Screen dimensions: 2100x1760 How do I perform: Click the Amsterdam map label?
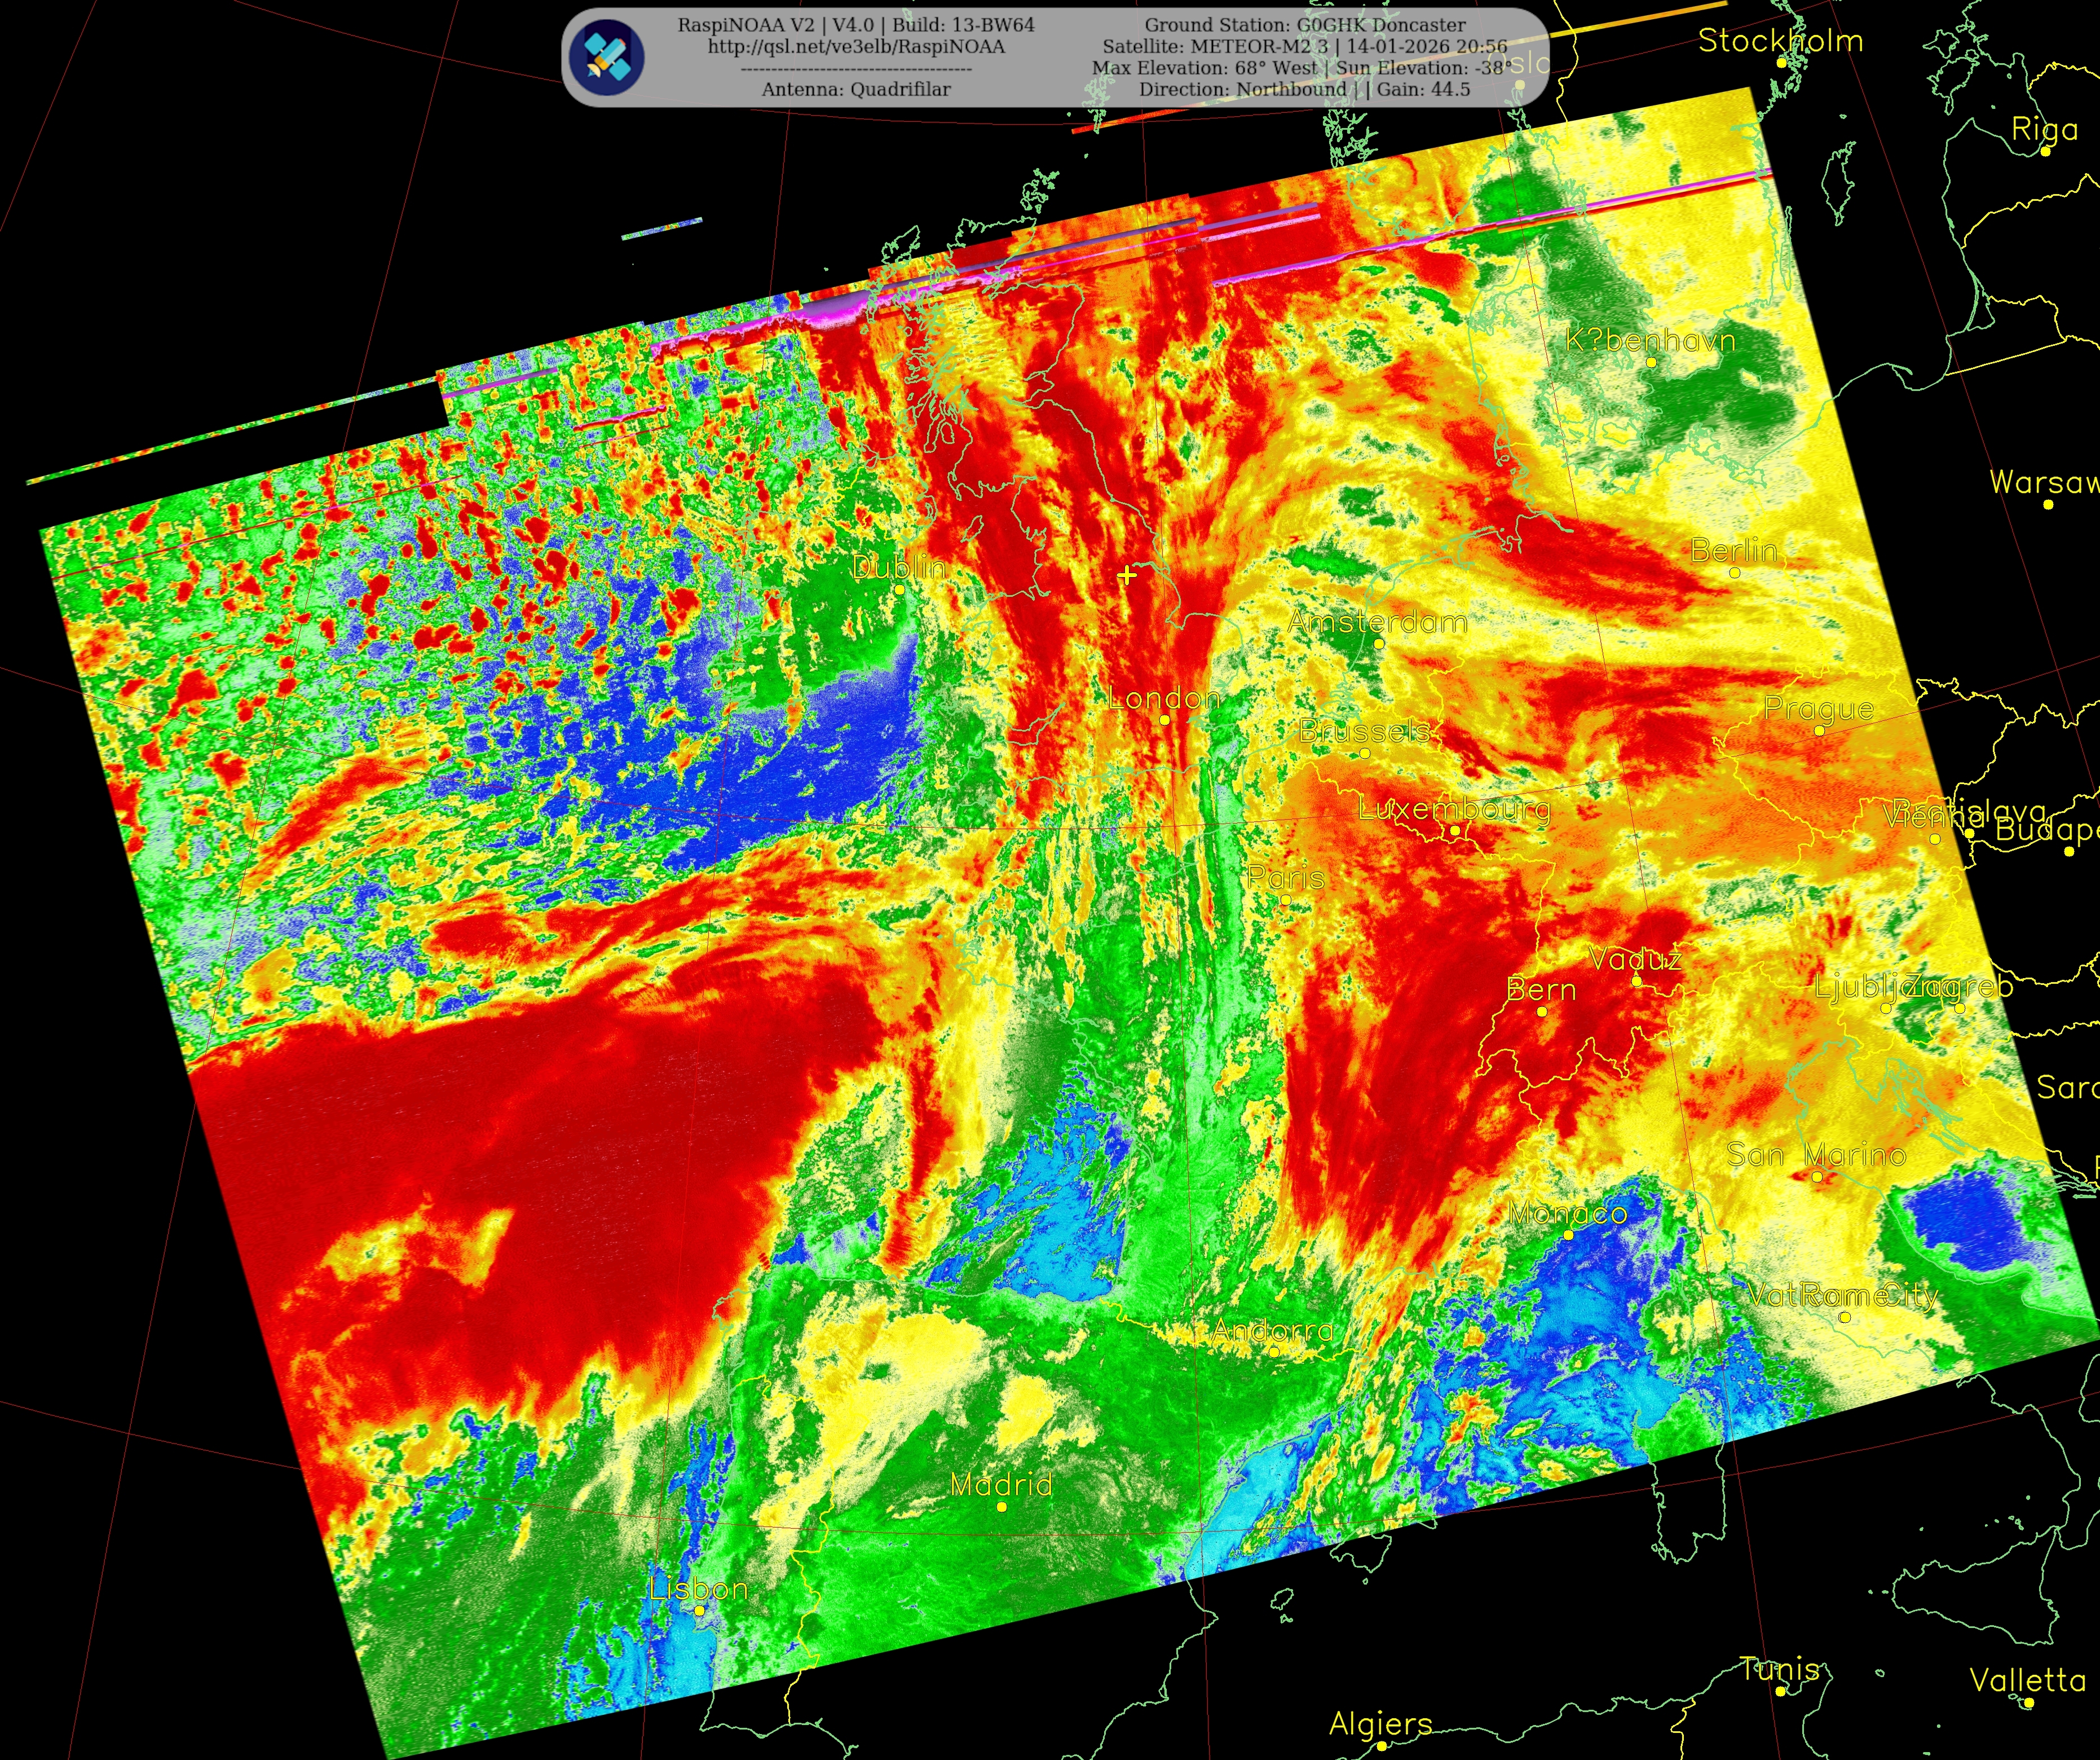[x=1377, y=621]
